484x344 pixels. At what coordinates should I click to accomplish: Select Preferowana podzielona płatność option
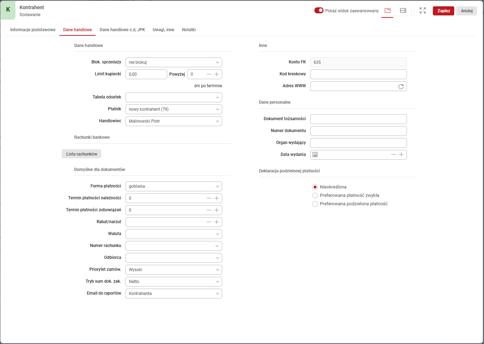315,204
